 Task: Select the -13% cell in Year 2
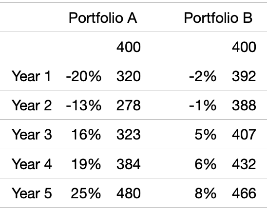(x=84, y=105)
